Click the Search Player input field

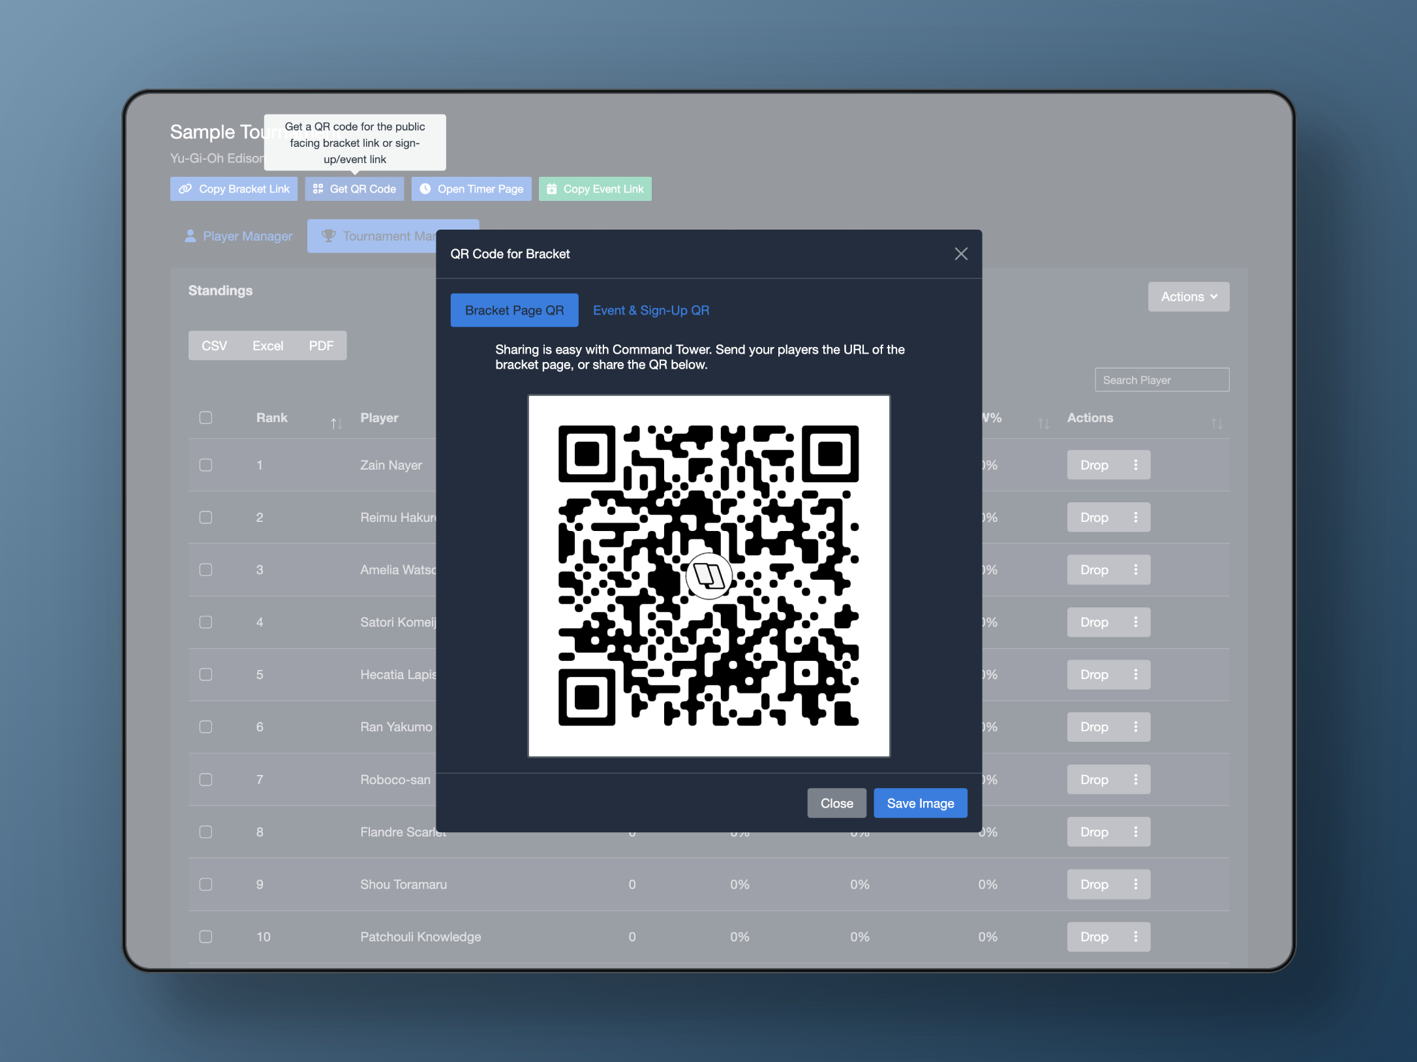pos(1161,380)
